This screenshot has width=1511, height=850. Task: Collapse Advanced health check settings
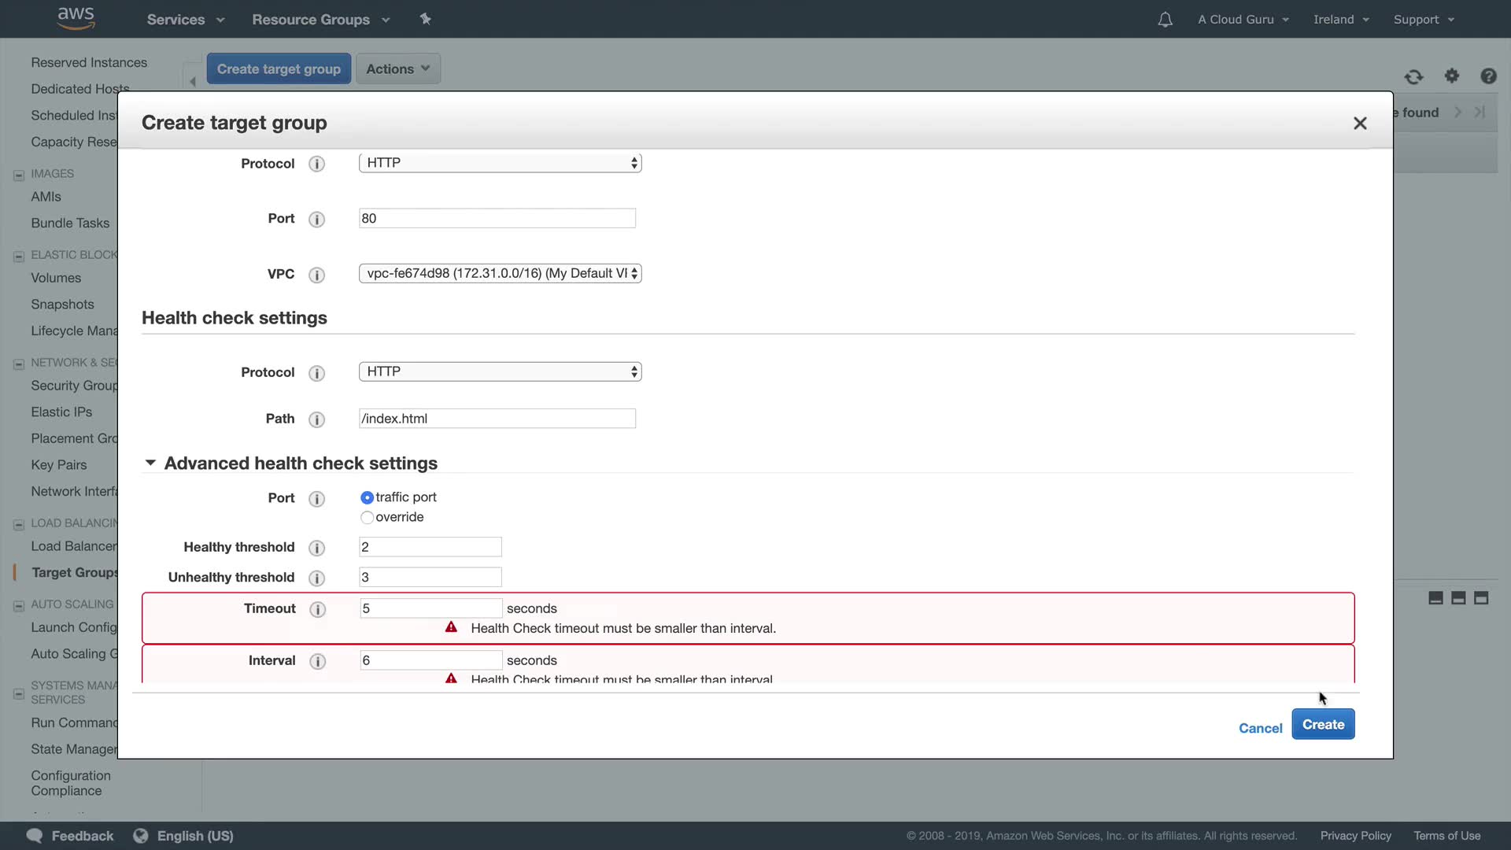point(150,463)
